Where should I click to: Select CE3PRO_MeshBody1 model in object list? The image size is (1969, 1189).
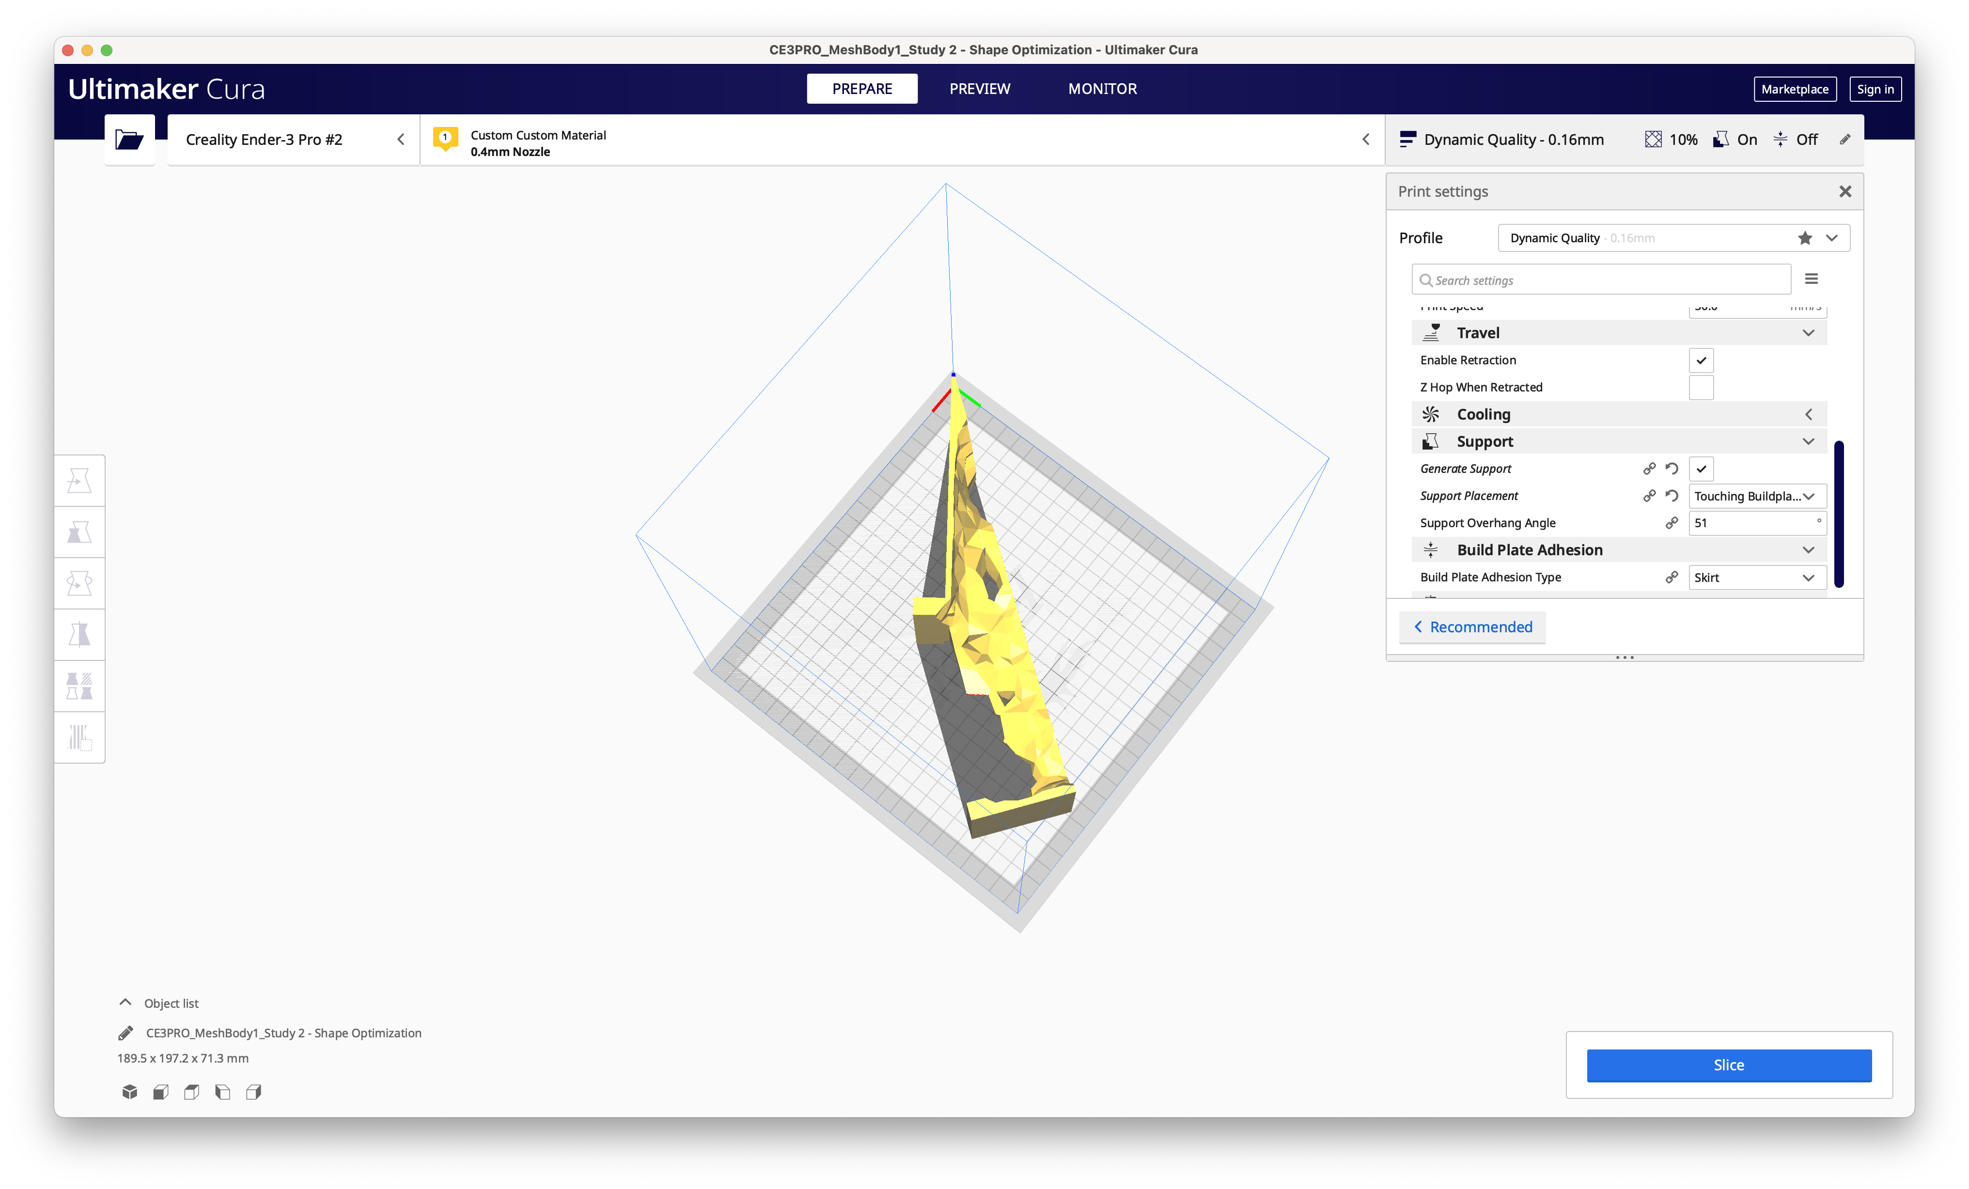[x=284, y=1033]
